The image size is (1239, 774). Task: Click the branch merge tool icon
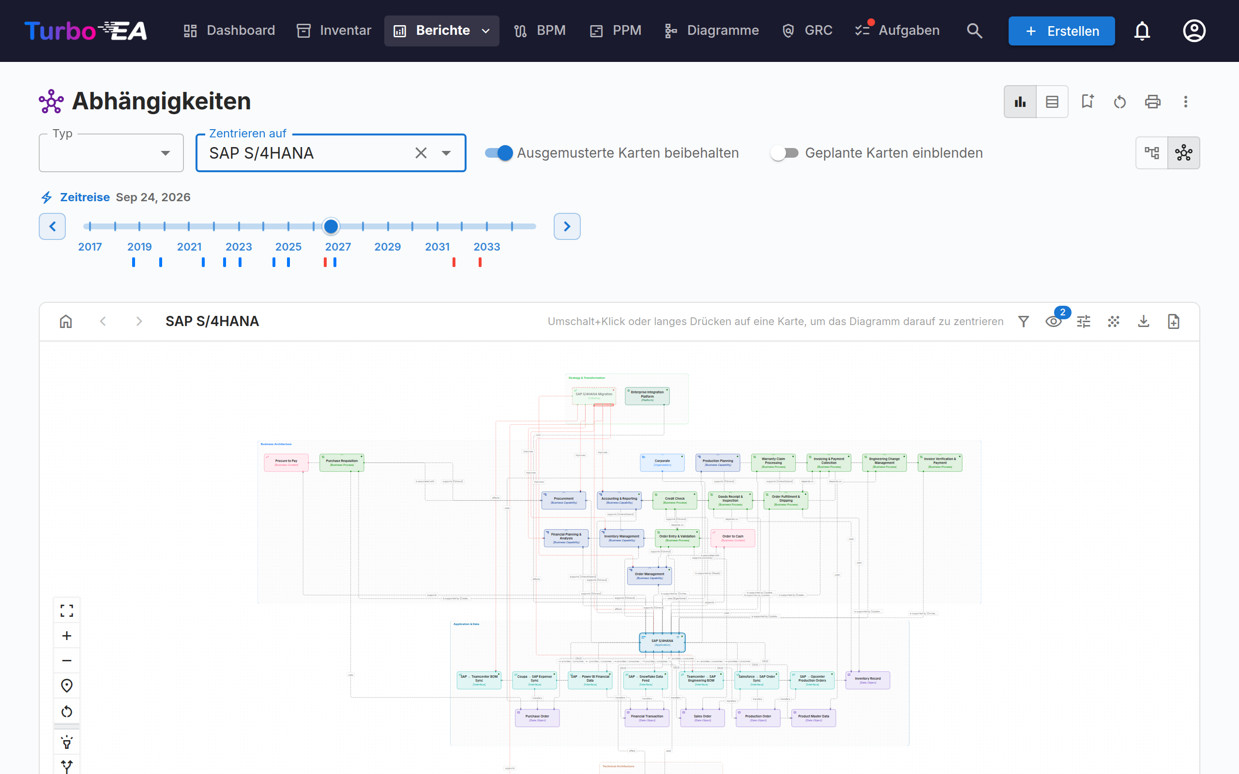(67, 766)
